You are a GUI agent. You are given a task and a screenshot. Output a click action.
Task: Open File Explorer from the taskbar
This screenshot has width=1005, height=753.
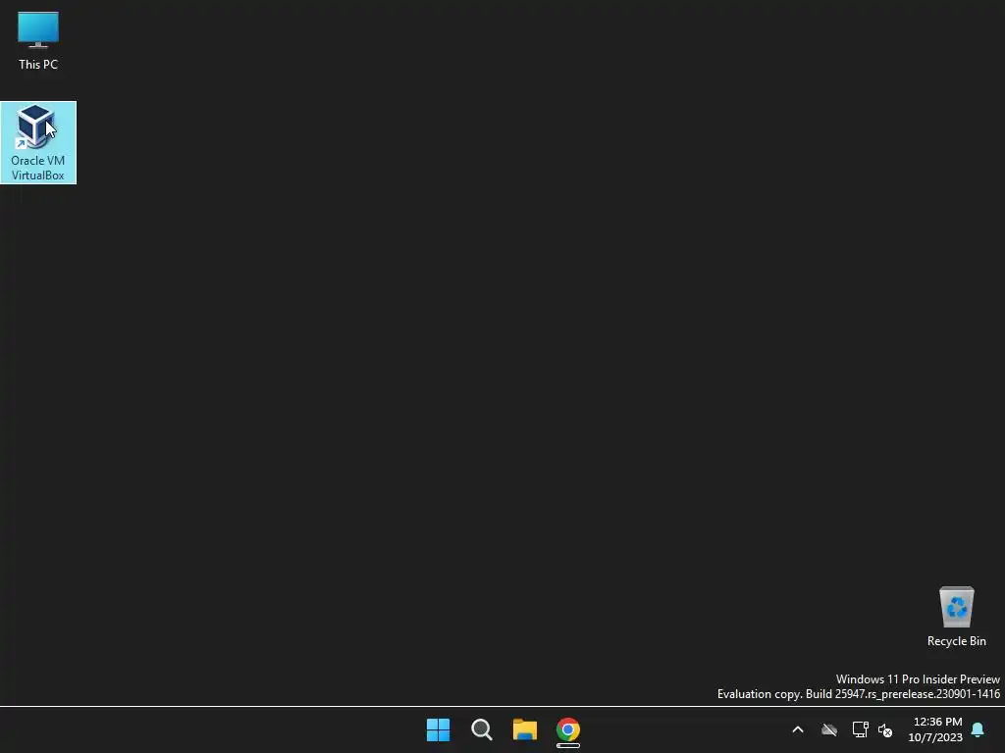point(525,729)
